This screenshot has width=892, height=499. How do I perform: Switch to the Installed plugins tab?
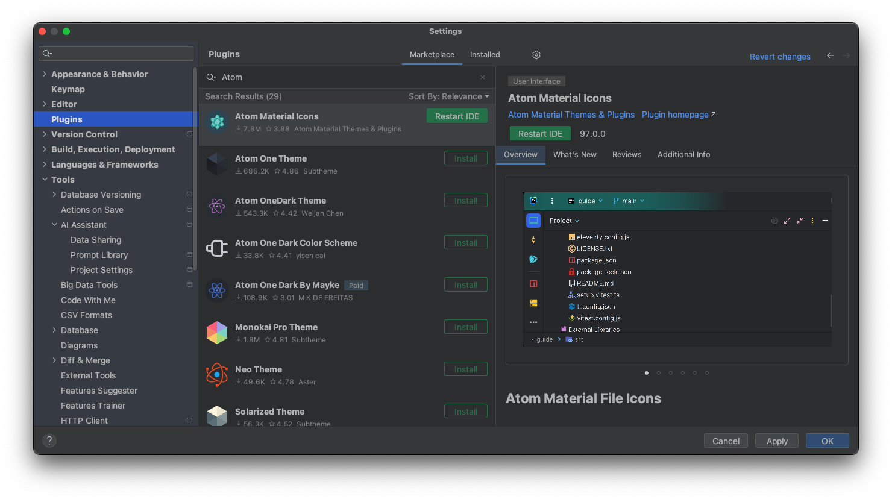click(x=485, y=55)
